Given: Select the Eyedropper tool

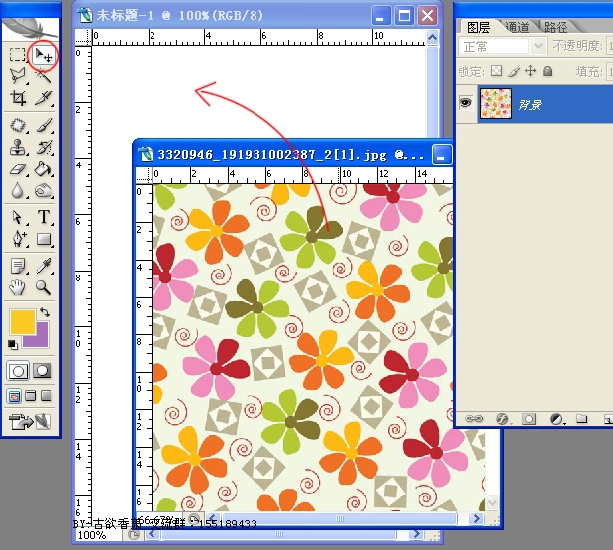Looking at the screenshot, I should tap(44, 266).
